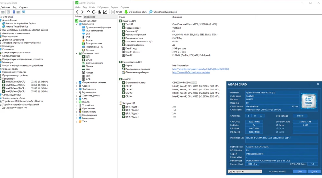
Task: Open Суммарная информация in the tree
Action: pyautogui.click(x=98, y=27)
